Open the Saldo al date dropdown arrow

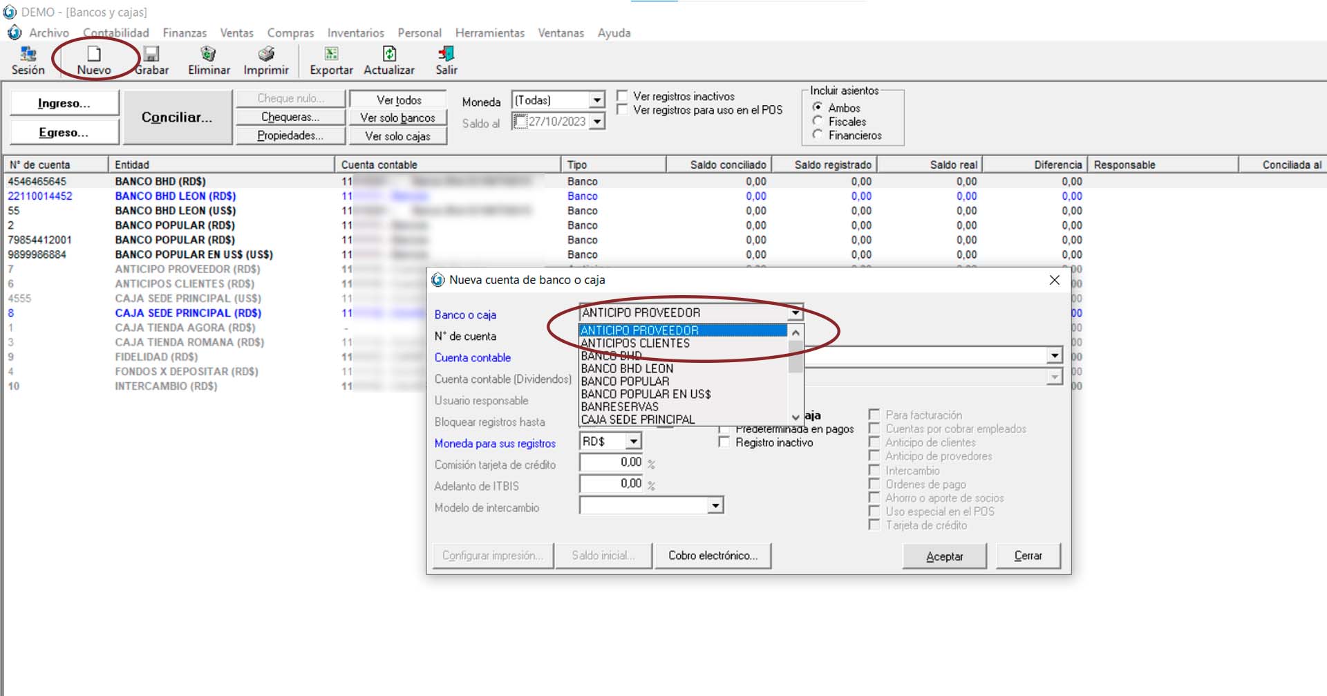click(597, 122)
